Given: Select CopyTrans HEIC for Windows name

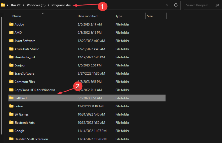Looking at the screenshot, I should pos(35,90).
